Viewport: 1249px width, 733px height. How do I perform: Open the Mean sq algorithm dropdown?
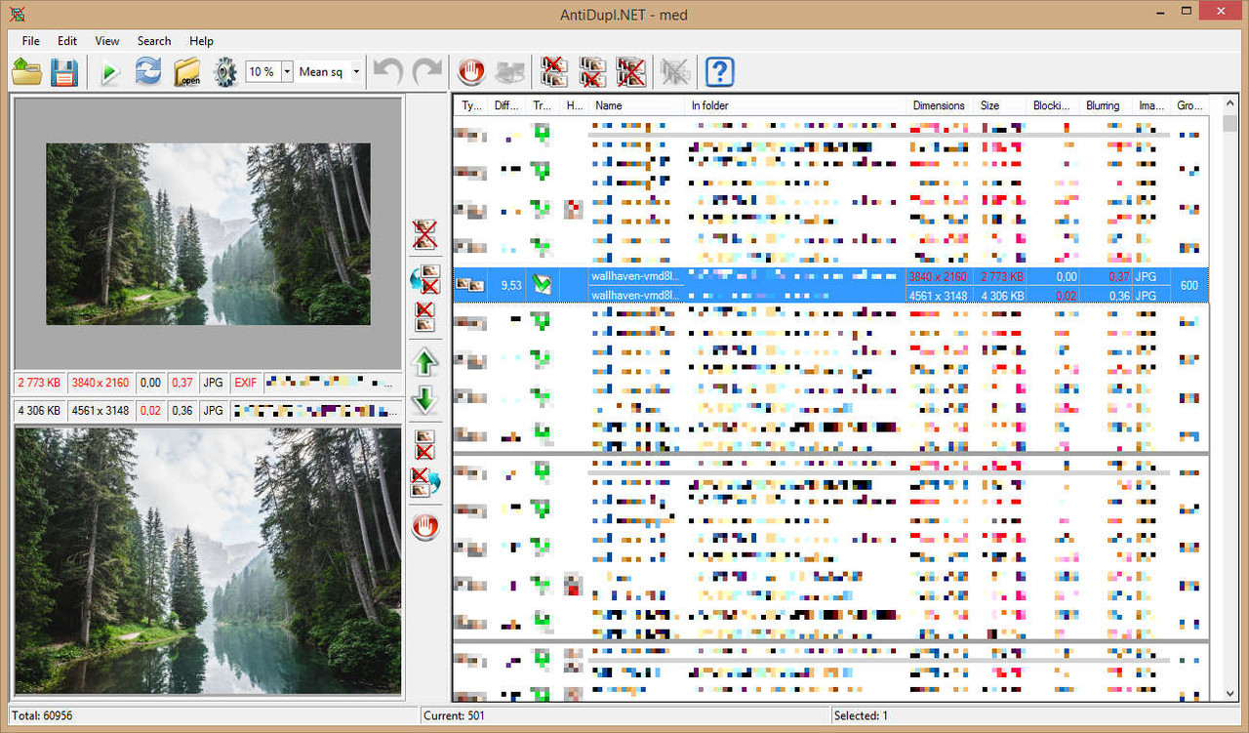pos(356,71)
